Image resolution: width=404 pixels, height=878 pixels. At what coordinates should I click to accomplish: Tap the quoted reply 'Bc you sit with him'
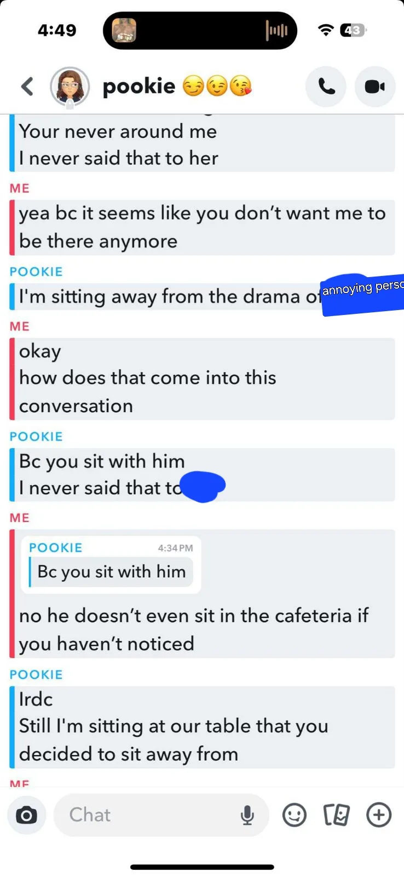pyautogui.click(x=111, y=564)
